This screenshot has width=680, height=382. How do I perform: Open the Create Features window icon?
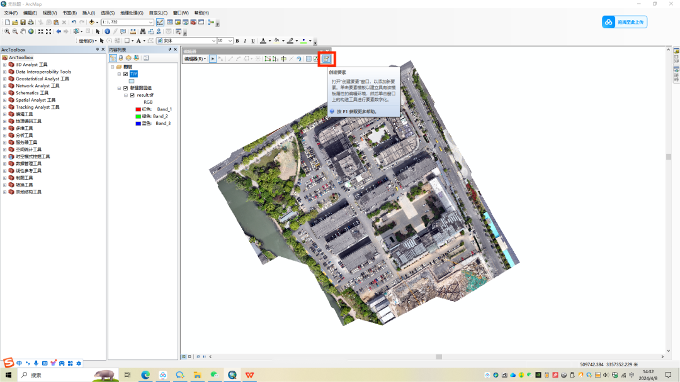[327, 59]
